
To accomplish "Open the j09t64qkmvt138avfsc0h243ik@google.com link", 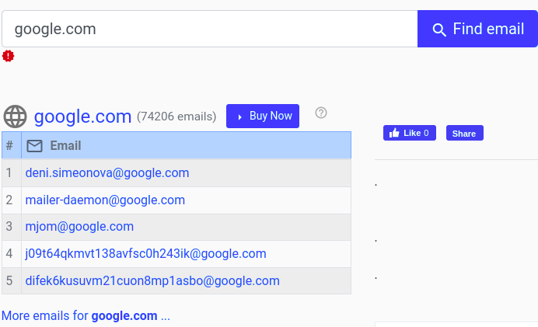I will click(x=145, y=253).
